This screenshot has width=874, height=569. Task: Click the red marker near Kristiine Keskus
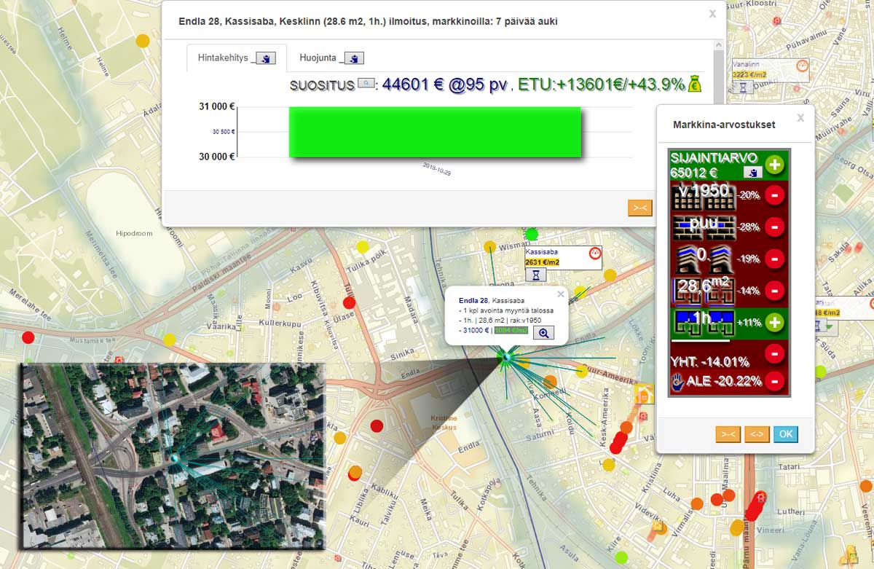click(x=377, y=426)
